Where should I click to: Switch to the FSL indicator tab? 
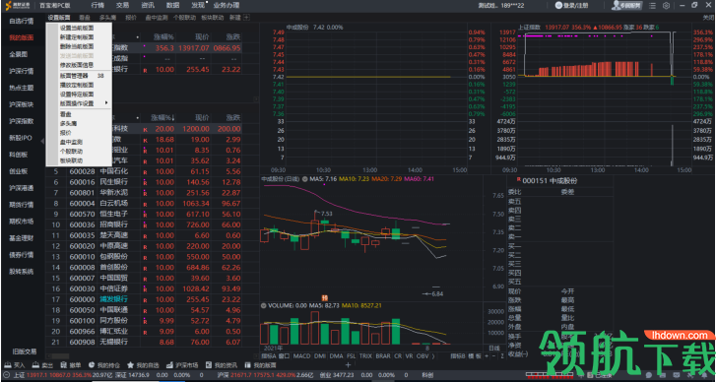coord(352,356)
